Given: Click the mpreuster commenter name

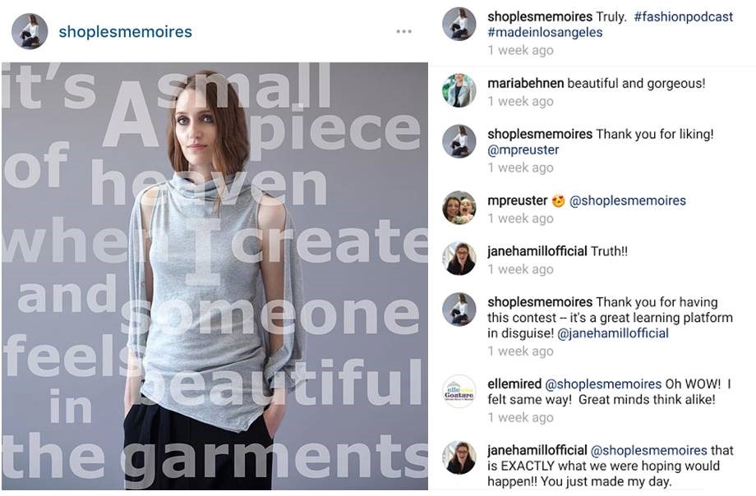Looking at the screenshot, I should 518,200.
